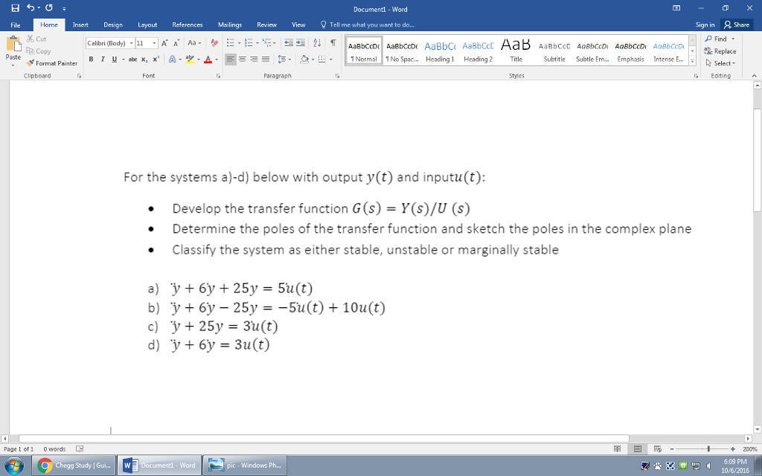Open the References ribbon tab
The width and height of the screenshot is (762, 476).
click(188, 25)
